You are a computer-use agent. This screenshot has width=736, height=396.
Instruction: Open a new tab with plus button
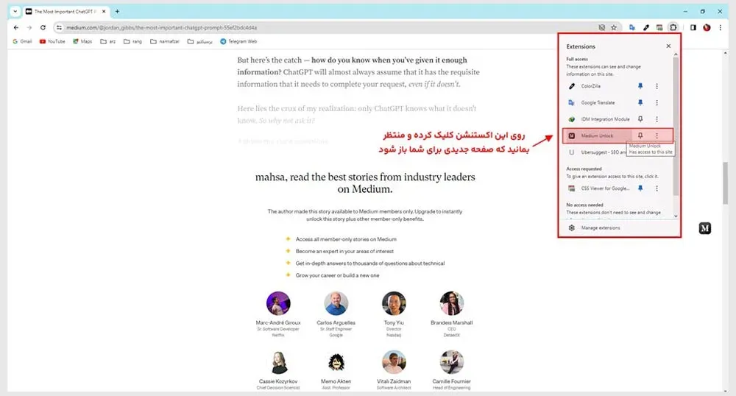tap(117, 11)
